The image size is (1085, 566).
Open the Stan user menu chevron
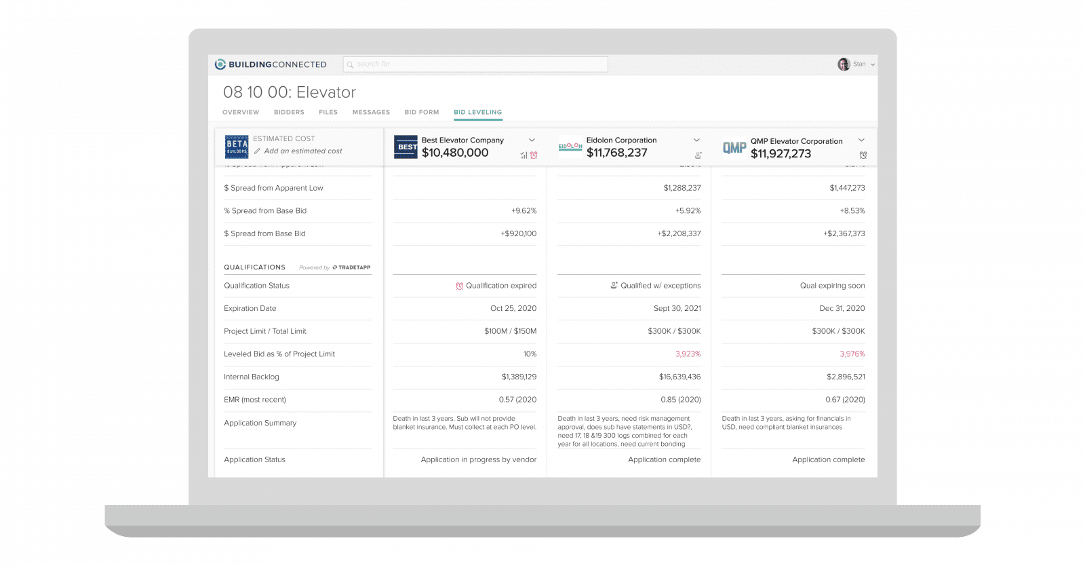[x=873, y=64]
